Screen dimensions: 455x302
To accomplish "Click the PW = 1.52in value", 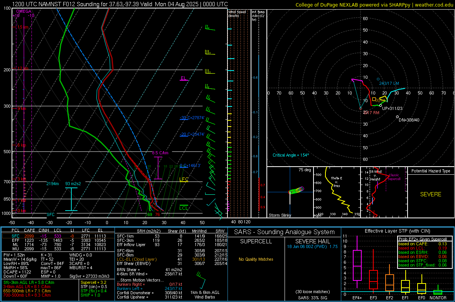I will point(14,255).
